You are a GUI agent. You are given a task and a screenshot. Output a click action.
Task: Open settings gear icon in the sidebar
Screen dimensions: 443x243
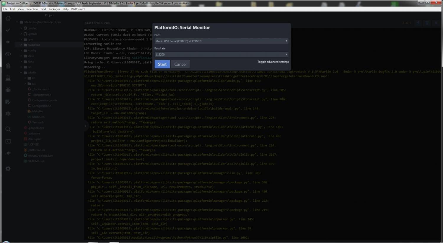coord(8,169)
